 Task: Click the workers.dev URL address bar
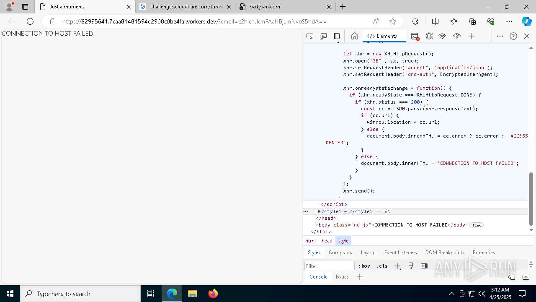pos(194,21)
